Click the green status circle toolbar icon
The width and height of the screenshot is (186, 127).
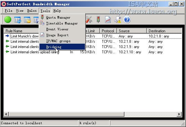[8, 20]
